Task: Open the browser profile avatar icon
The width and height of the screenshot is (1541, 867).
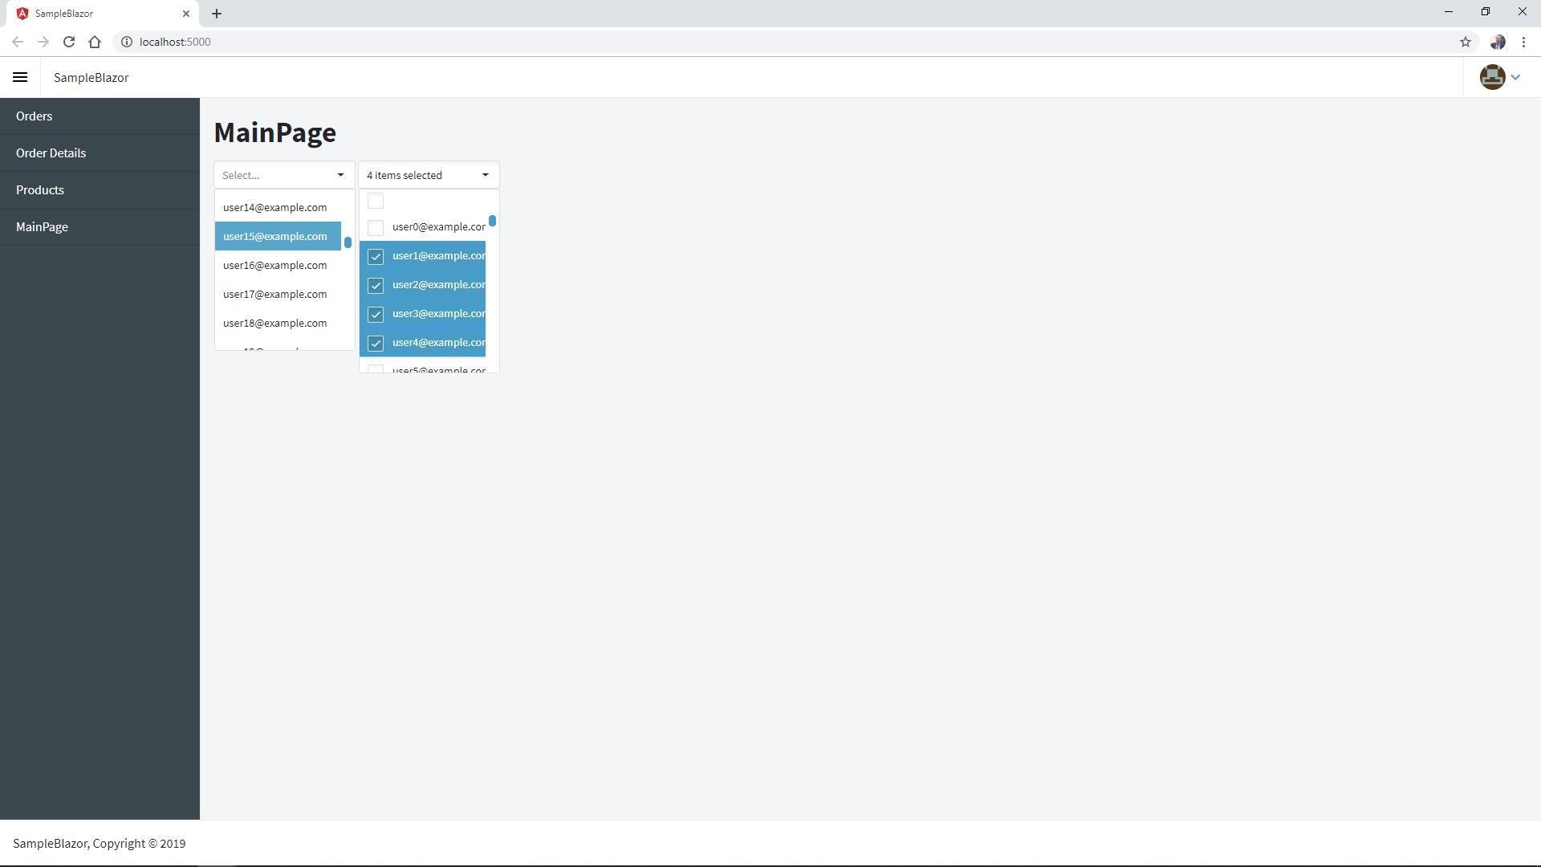Action: [x=1498, y=42]
